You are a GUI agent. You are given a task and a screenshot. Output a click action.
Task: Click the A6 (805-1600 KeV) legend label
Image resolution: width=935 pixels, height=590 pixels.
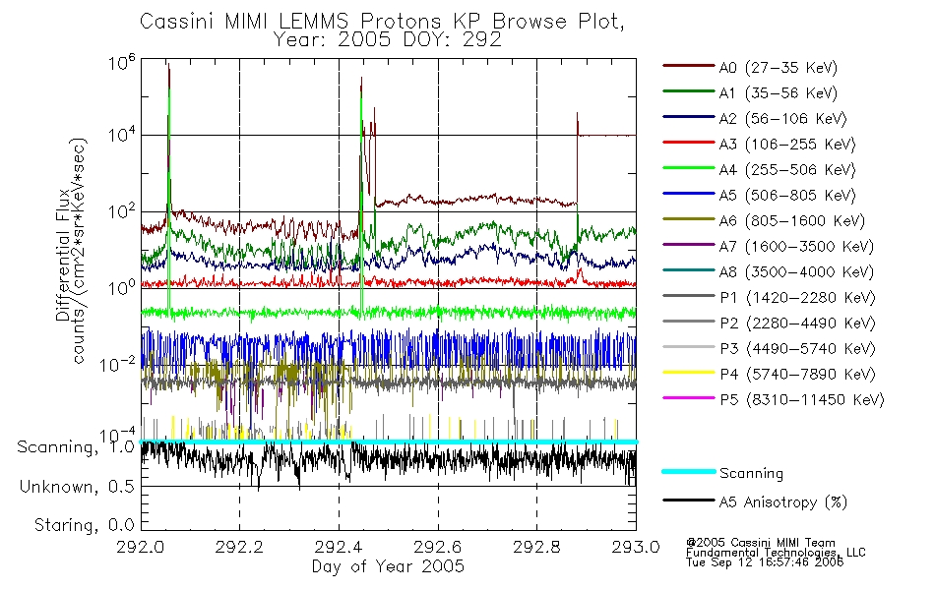(x=792, y=221)
